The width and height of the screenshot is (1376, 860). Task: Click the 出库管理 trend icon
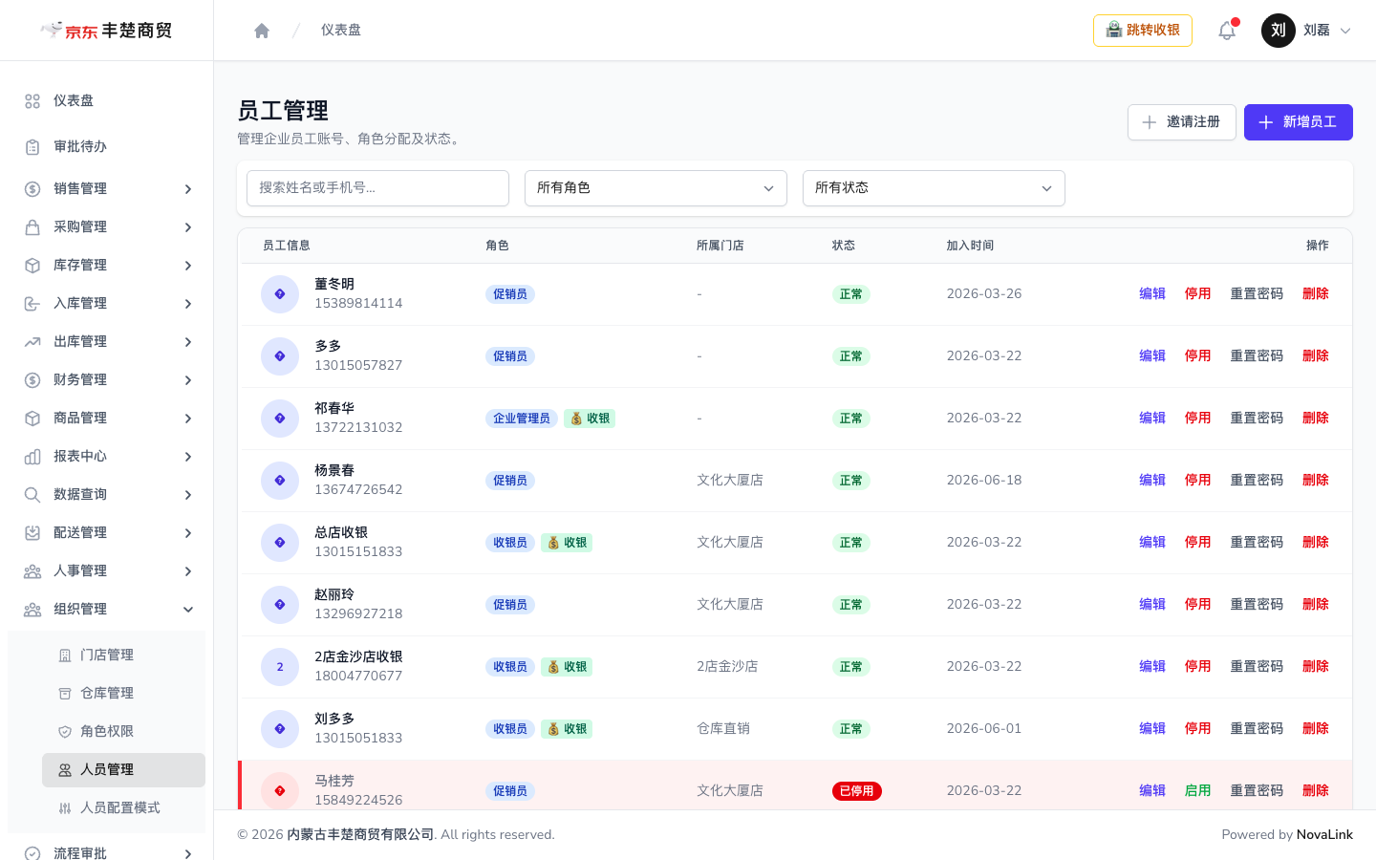click(32, 342)
